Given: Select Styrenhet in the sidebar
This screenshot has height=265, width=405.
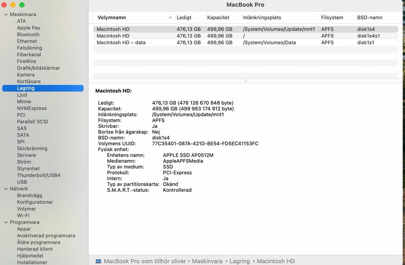Looking at the screenshot, I should [x=28, y=169].
